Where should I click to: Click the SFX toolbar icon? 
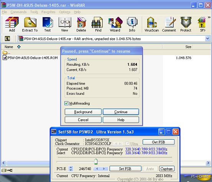coord(202,24)
